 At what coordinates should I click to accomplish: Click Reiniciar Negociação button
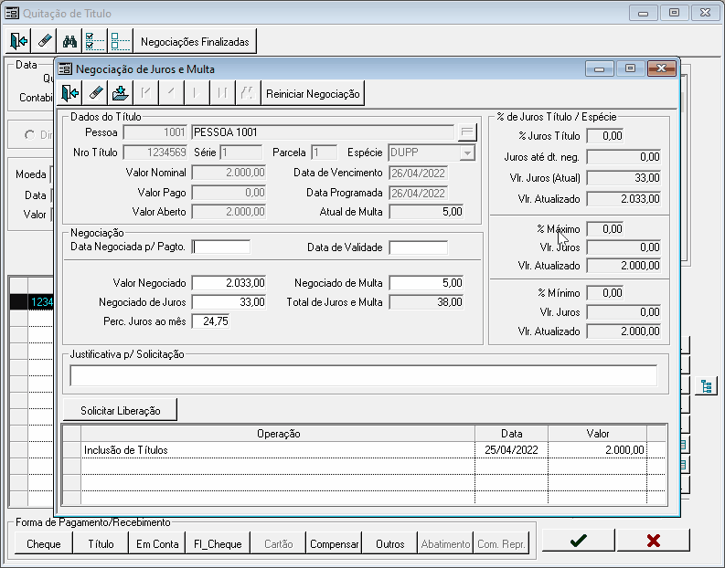[314, 93]
